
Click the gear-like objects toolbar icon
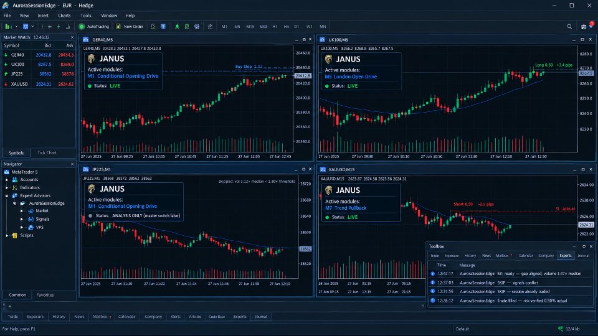(x=197, y=27)
